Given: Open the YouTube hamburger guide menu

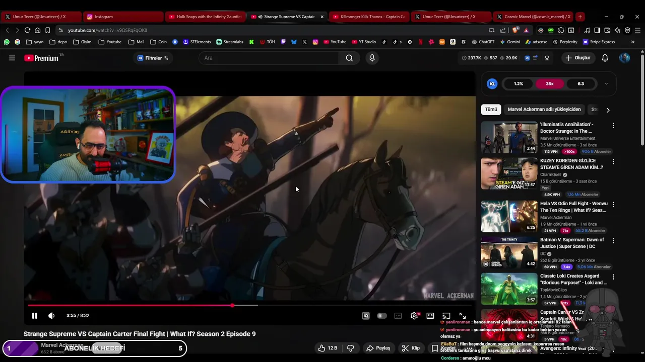Looking at the screenshot, I should pyautogui.click(x=12, y=58).
